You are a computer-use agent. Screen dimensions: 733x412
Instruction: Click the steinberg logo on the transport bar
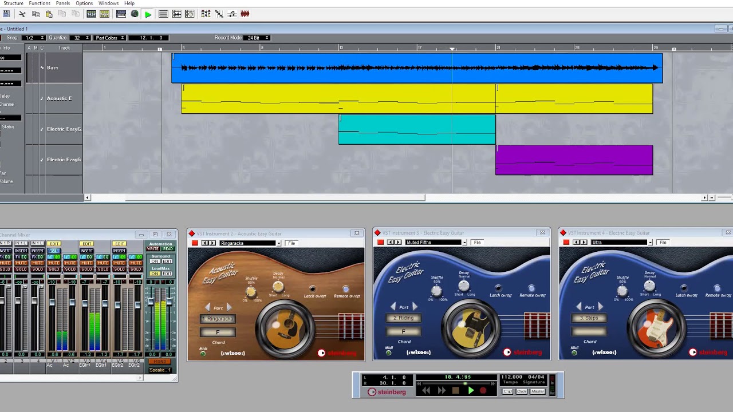tap(387, 392)
